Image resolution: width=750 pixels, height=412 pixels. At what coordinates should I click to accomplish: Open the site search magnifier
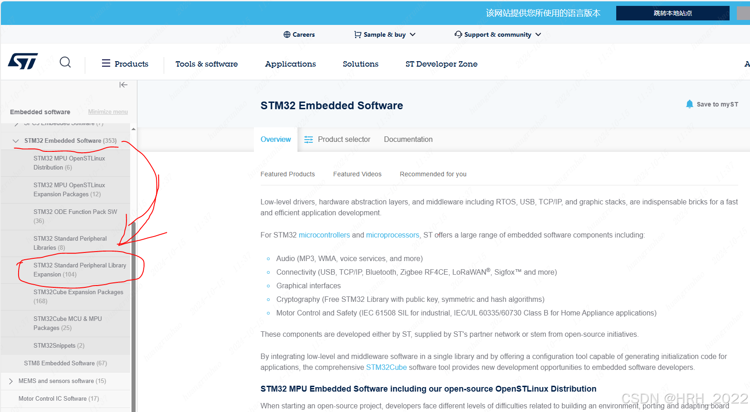pyautogui.click(x=65, y=62)
